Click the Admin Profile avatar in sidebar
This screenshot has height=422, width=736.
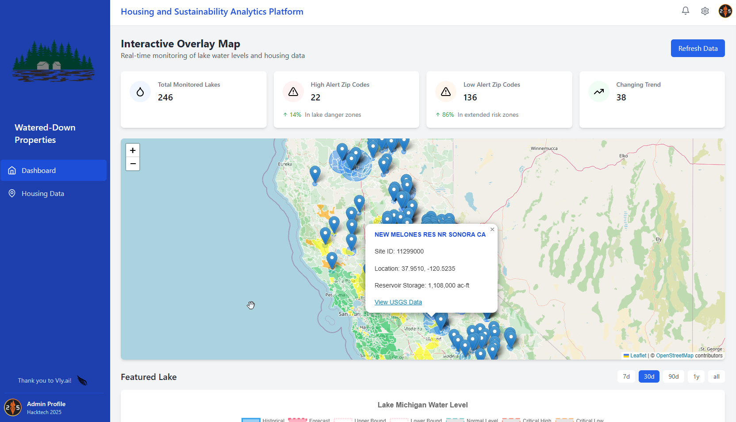(13, 407)
